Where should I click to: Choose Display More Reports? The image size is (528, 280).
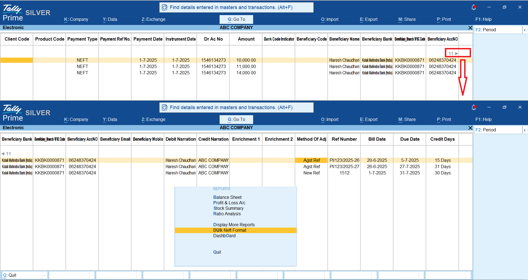pos(234,225)
